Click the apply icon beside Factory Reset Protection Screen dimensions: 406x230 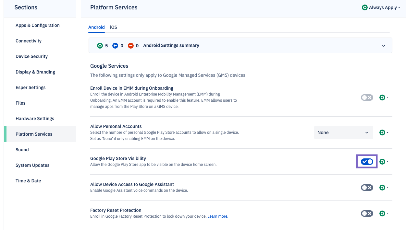pyautogui.click(x=382, y=213)
